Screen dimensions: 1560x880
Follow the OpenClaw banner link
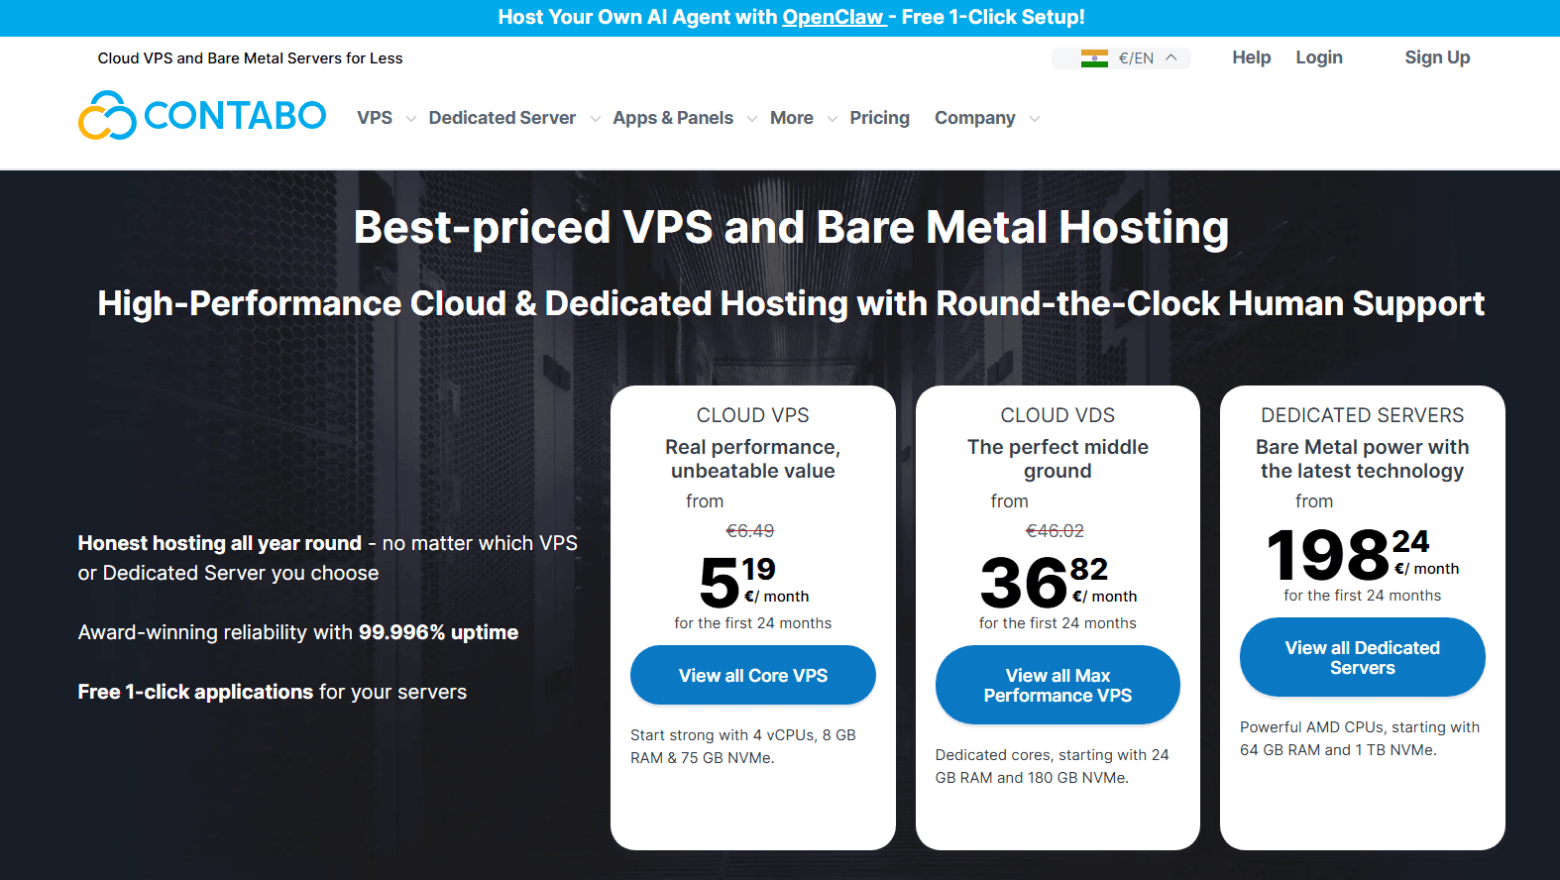[833, 17]
